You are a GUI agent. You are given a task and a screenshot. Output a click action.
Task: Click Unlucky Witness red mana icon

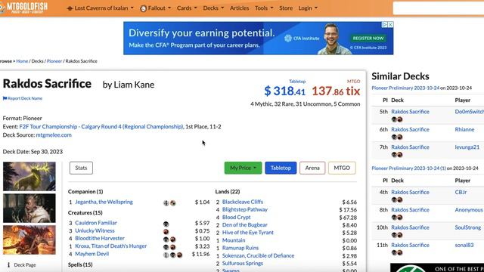coord(166,232)
